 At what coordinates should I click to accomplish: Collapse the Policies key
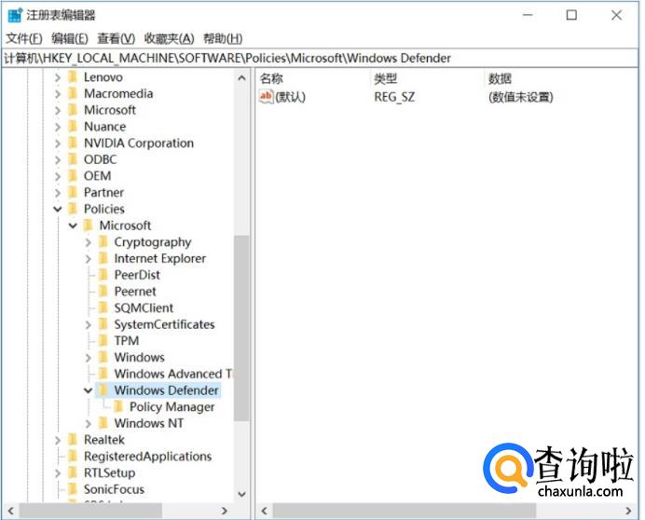click(x=58, y=209)
